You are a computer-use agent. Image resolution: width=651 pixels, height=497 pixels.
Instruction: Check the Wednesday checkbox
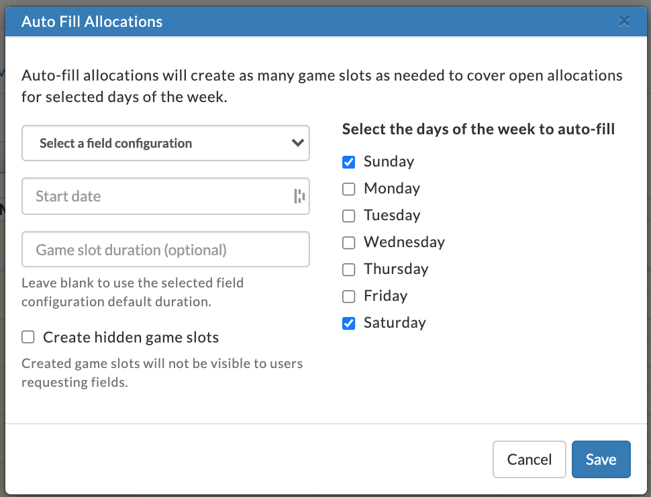click(349, 242)
